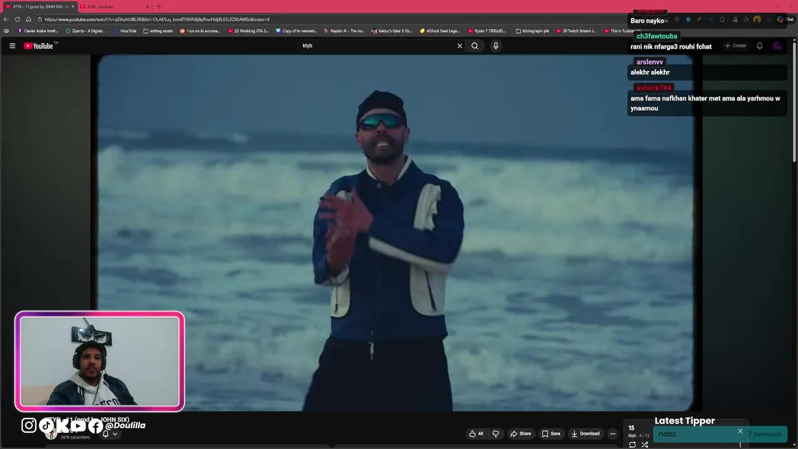Clear the 'ktyb' search text
798x449 pixels.
point(459,46)
